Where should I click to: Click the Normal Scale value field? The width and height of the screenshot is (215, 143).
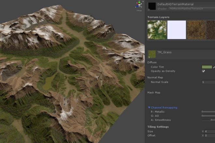coord(208,82)
